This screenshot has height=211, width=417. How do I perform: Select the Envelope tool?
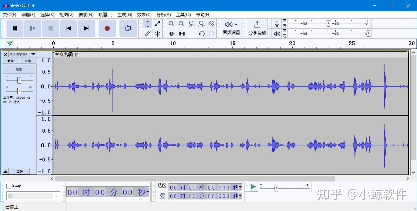click(x=157, y=24)
